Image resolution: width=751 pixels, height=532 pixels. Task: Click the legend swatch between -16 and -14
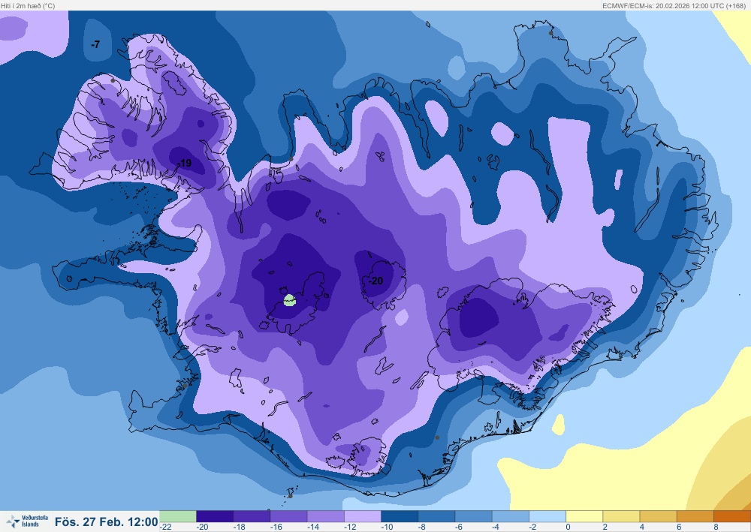(x=289, y=516)
